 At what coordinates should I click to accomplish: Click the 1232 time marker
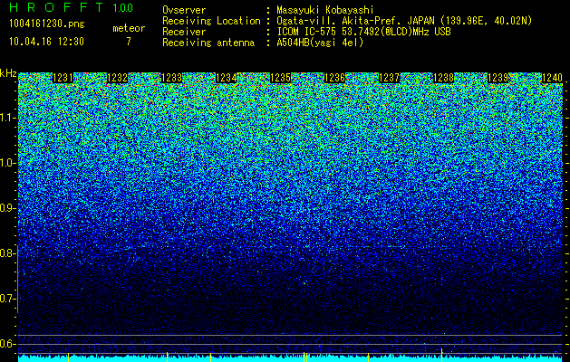pos(117,78)
